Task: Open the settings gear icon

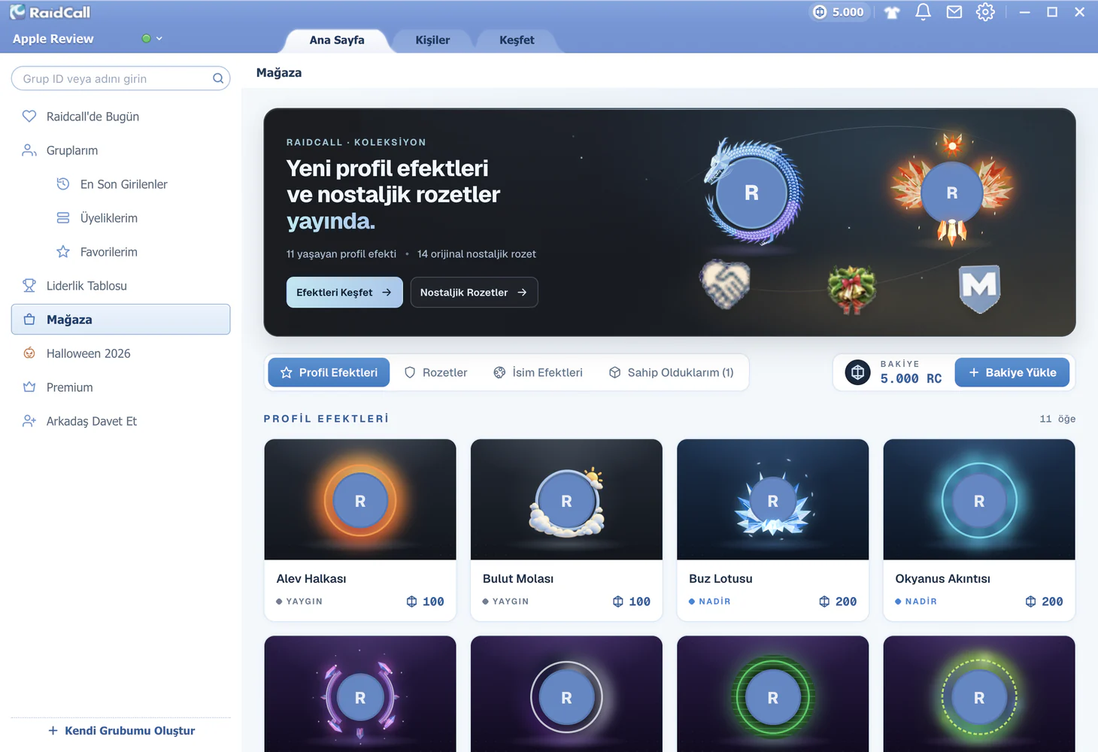Action: [985, 12]
